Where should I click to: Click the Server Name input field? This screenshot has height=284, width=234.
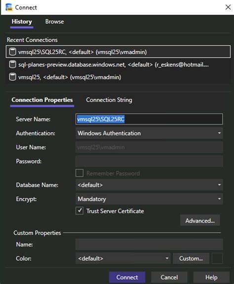click(x=149, y=119)
